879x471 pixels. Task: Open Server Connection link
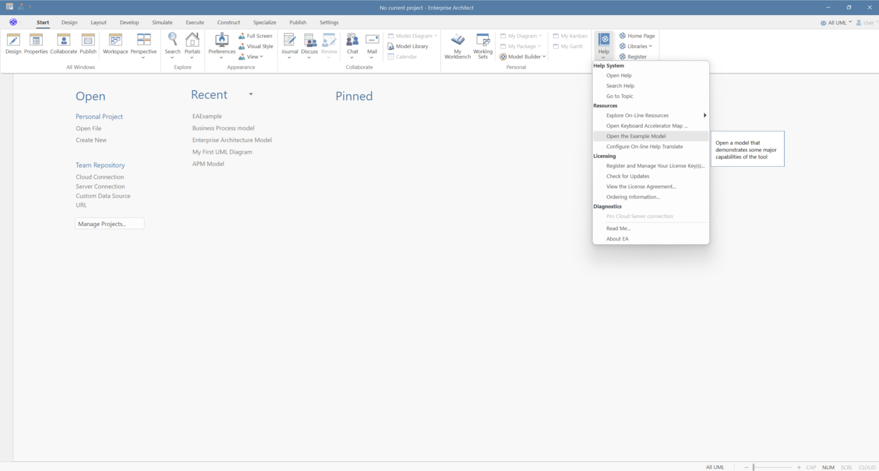(100, 187)
